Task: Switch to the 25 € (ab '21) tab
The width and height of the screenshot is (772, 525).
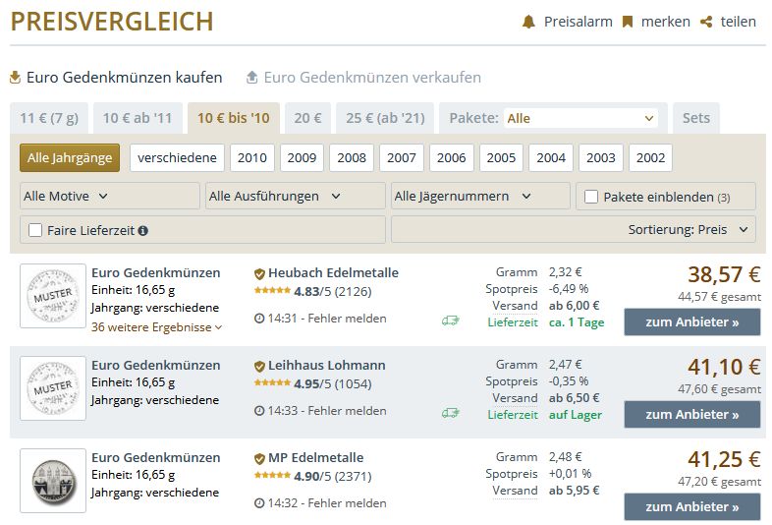Action: coord(385,118)
